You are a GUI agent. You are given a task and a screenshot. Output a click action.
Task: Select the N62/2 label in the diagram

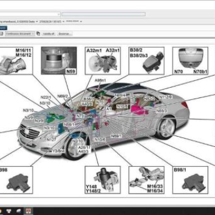[x=149, y=99]
